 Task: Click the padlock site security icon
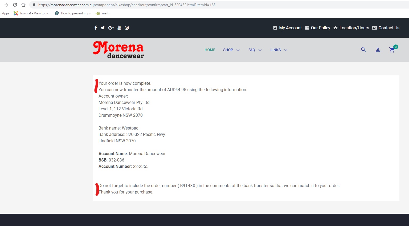pyautogui.click(x=34, y=5)
